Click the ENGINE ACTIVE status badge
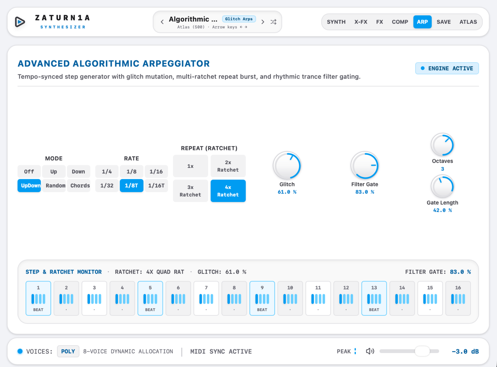Image resolution: width=497 pixels, height=367 pixels. pos(447,68)
